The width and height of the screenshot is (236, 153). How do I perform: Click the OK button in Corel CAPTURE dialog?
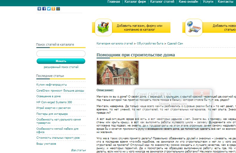(173, 120)
